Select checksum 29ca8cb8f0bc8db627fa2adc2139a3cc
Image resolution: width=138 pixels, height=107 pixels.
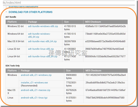click(x=105, y=83)
